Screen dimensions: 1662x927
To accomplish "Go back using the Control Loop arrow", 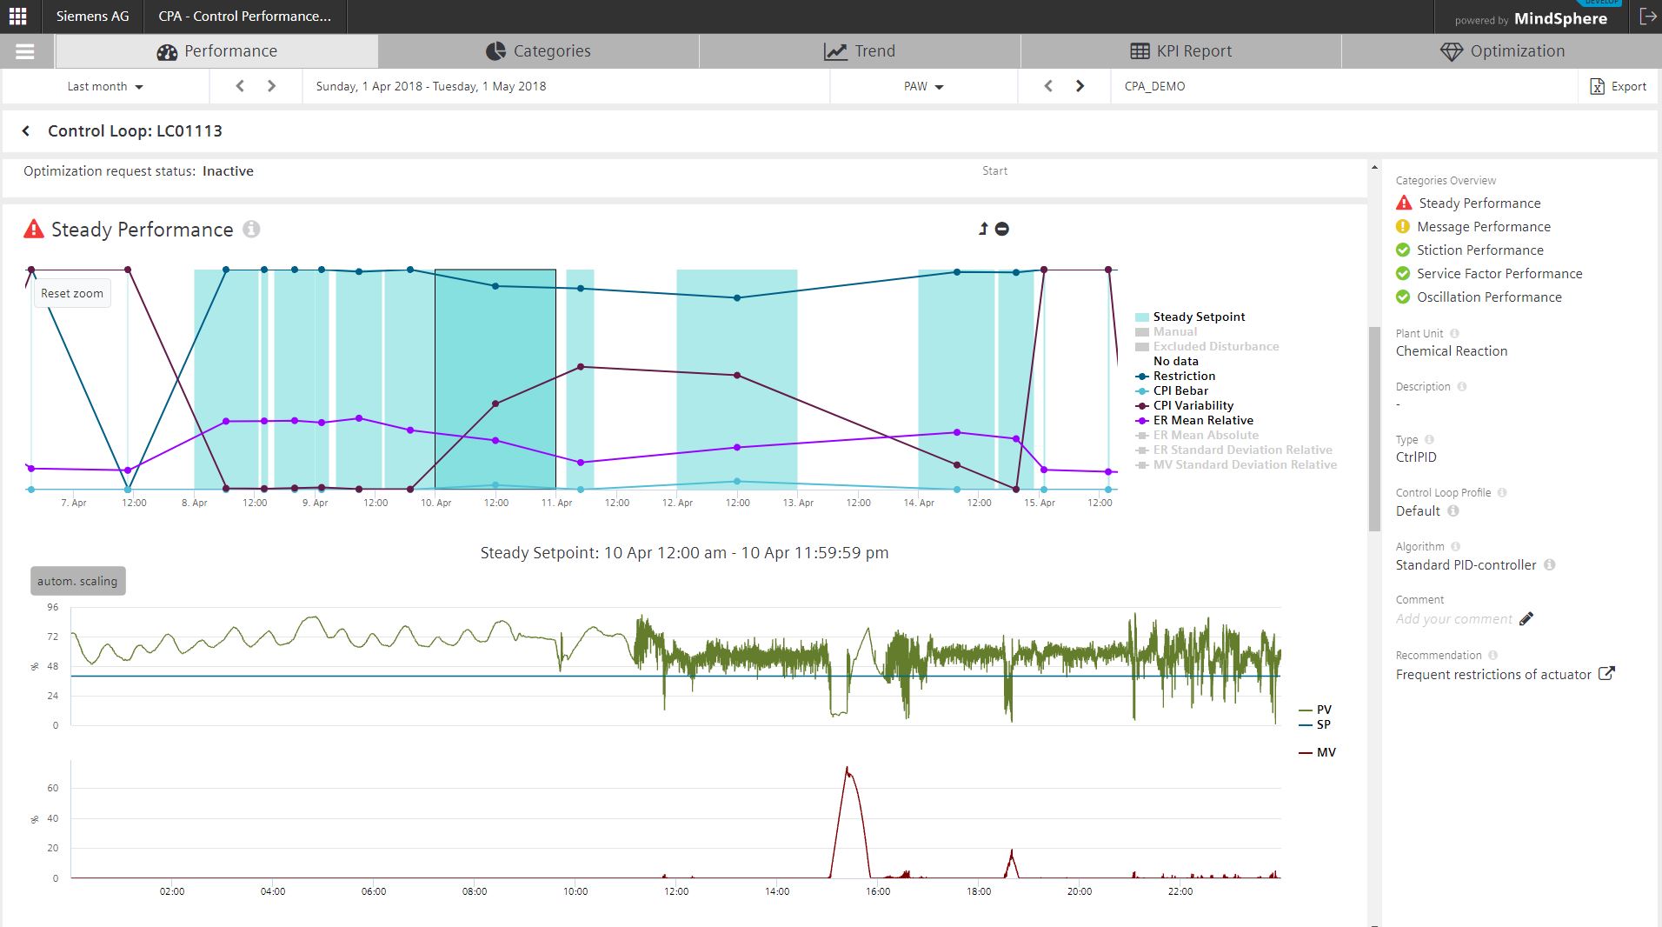I will pyautogui.click(x=26, y=130).
